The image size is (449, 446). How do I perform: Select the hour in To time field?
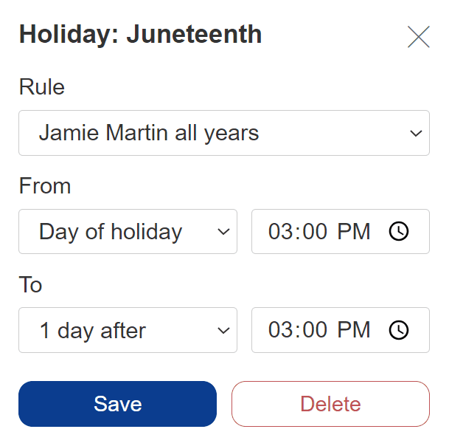pos(278,330)
